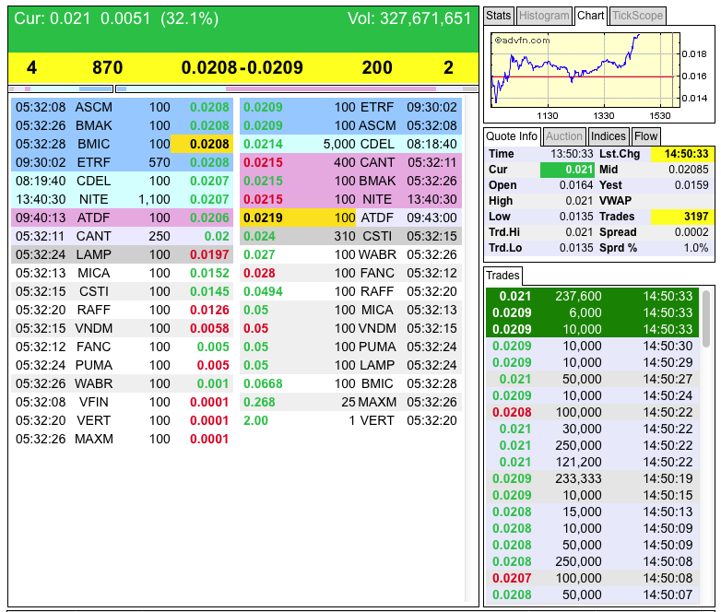Click the Mid value 0.02085

pos(689,170)
